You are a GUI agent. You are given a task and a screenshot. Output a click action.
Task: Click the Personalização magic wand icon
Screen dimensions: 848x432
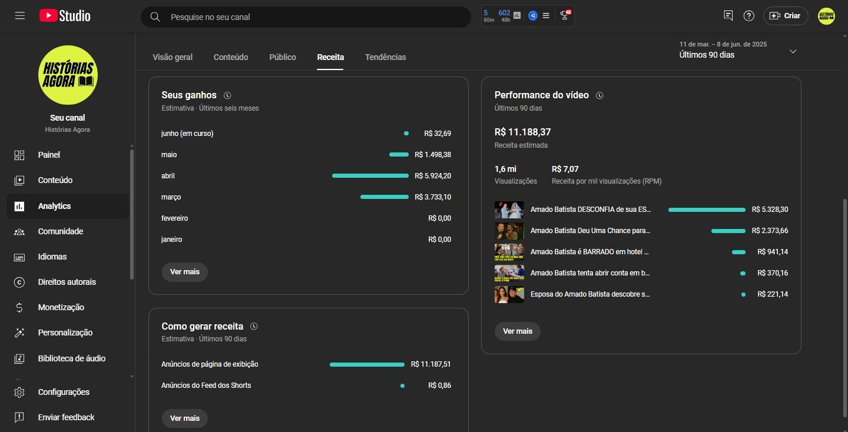[x=19, y=333]
